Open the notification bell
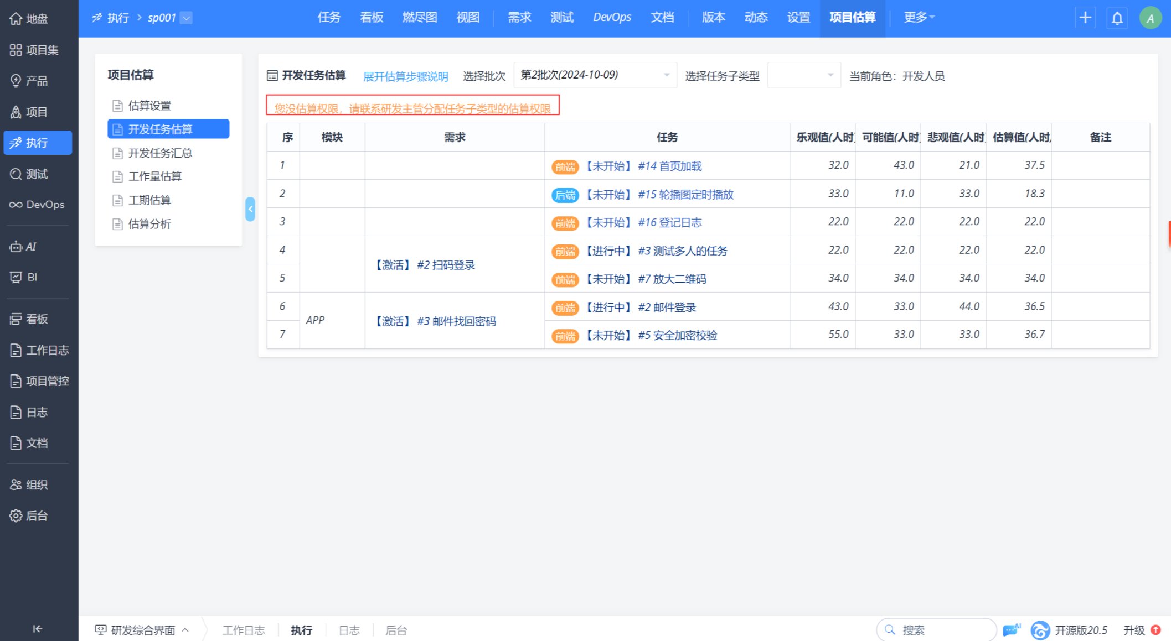Screen dimensions: 1171x641 pos(1117,18)
